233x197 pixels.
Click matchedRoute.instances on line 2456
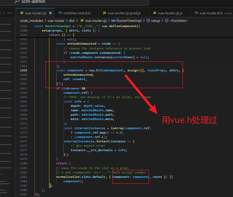coord(91,57)
